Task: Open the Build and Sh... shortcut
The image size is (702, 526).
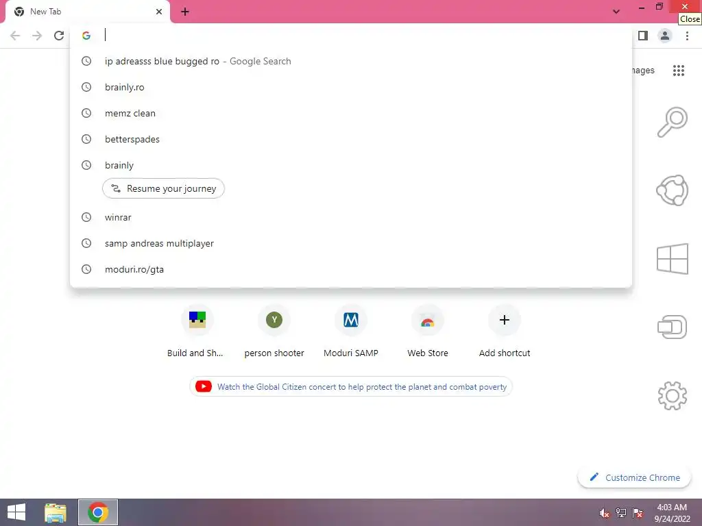Action: [197, 331]
